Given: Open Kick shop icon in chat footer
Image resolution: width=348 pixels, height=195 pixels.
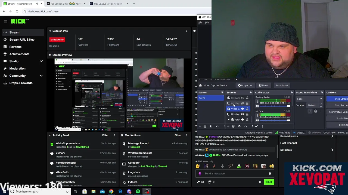Looking at the screenshot, I should click(x=210, y=182).
